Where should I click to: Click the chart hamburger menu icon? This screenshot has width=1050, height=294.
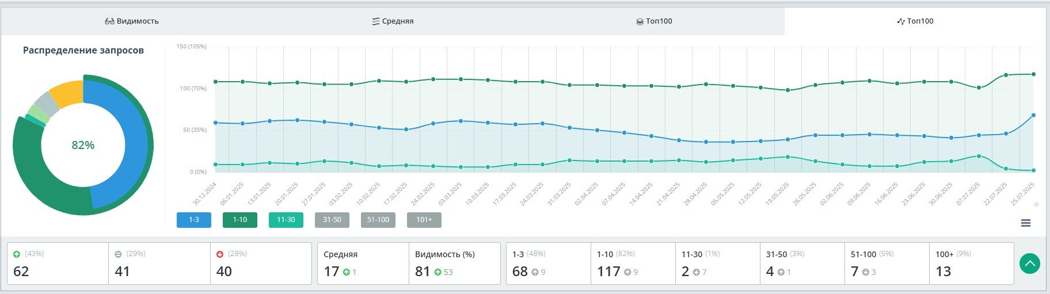(x=1025, y=223)
